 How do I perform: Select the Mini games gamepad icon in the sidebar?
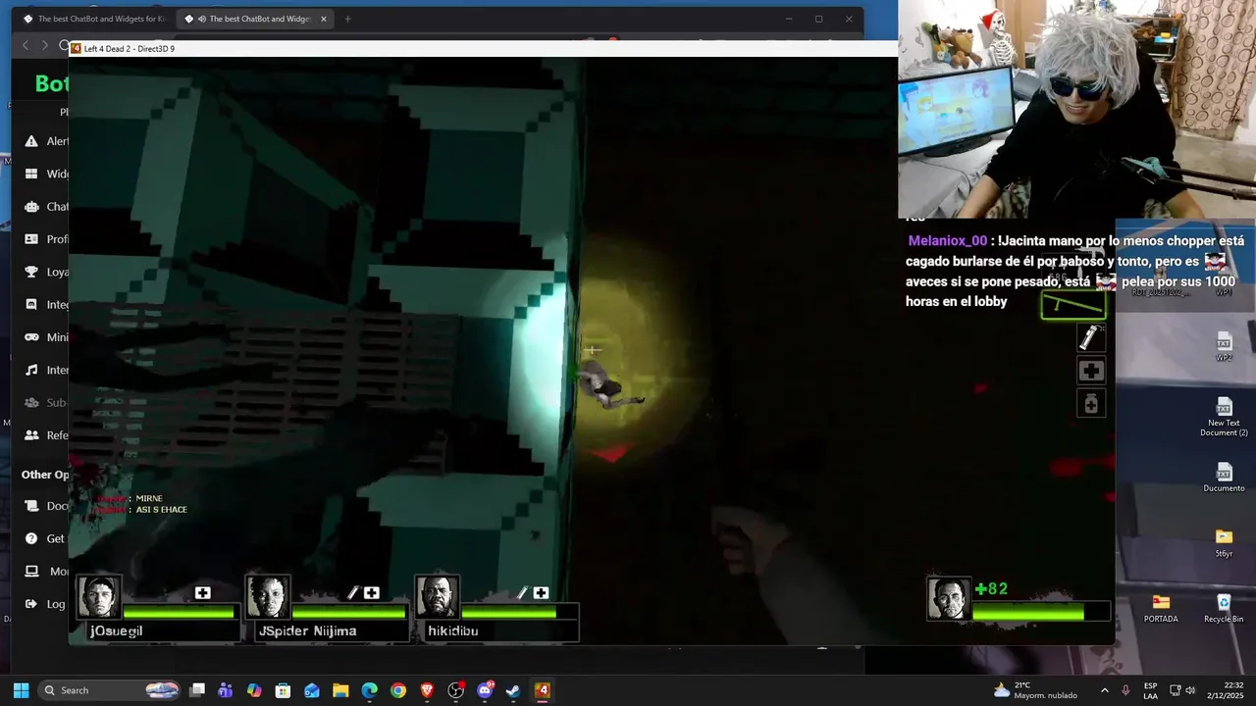click(x=31, y=337)
